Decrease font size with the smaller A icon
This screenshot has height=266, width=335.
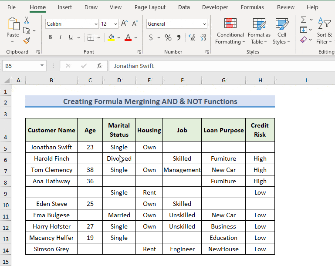coord(135,23)
